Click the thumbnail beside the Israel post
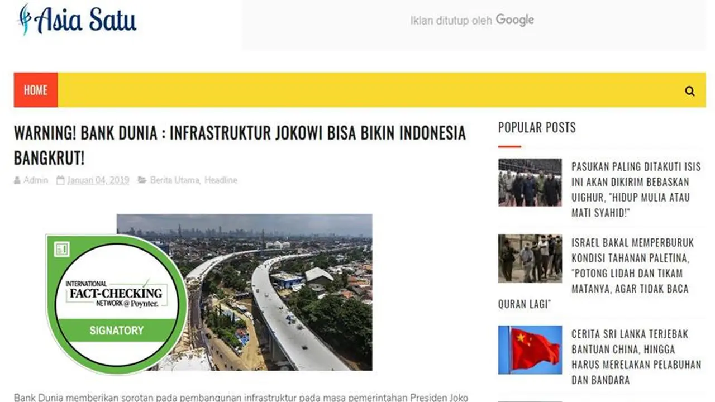Viewport: 715px width, 402px height. 530,259
